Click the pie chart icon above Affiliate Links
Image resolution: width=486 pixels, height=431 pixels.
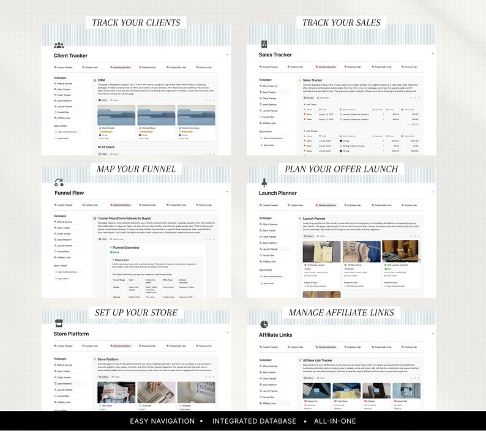coord(264,324)
